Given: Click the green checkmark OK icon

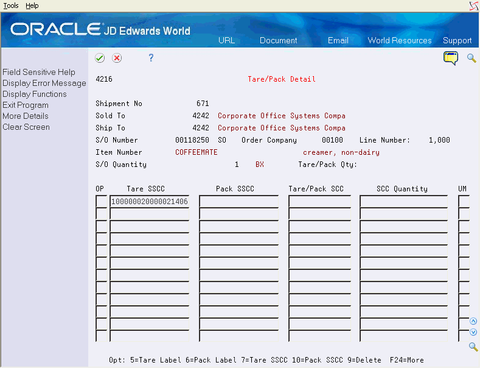Looking at the screenshot, I should [100, 58].
